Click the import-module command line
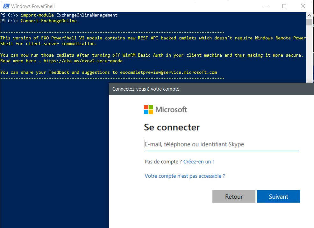 (x=69, y=15)
